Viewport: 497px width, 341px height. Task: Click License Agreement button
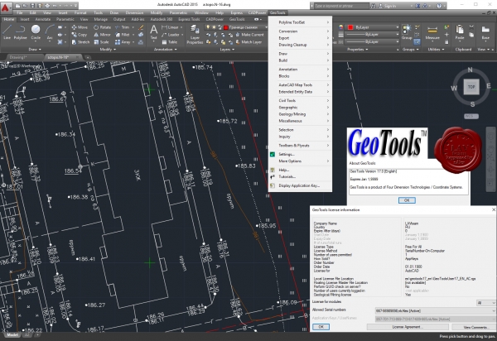click(408, 327)
